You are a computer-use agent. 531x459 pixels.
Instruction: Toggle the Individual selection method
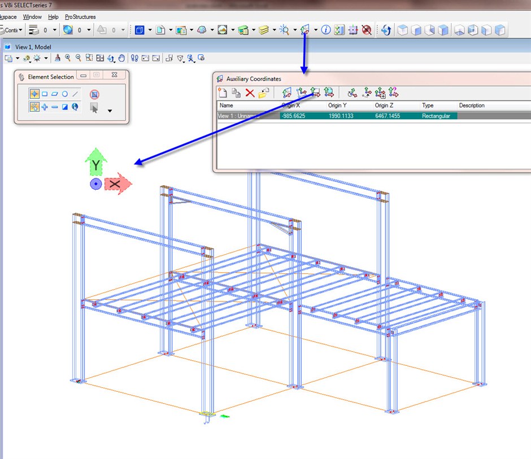coord(34,94)
